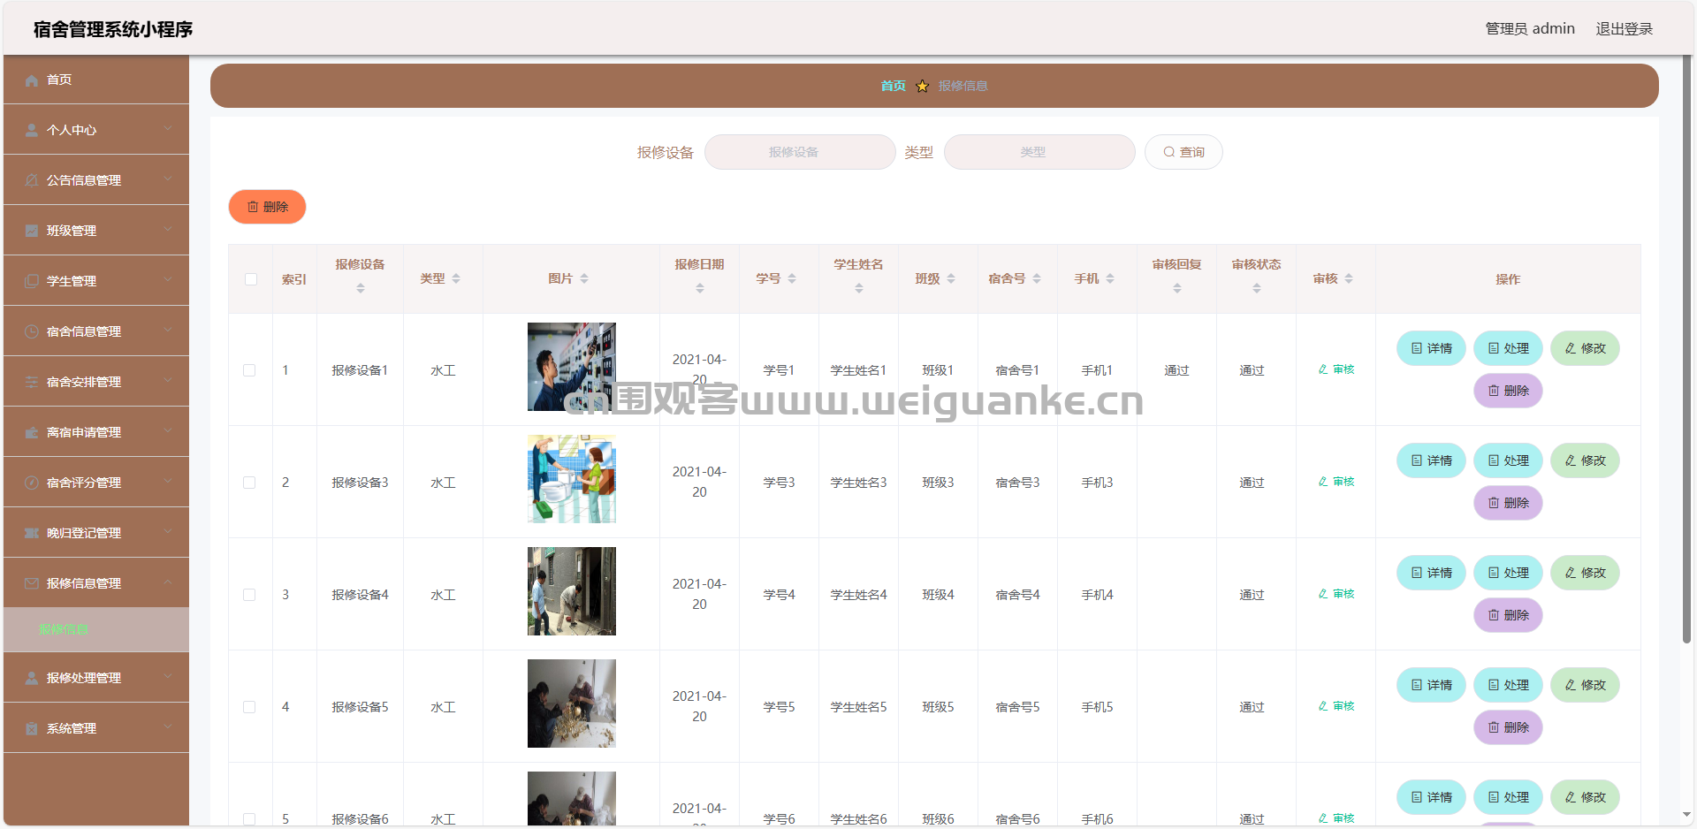Screen dimensions: 1697x829
Task: Click the 审核 pencil icon in row 1
Action: click(1323, 370)
